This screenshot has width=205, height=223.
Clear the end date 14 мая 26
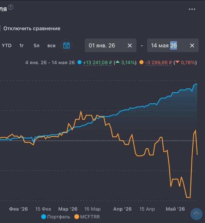point(192,46)
